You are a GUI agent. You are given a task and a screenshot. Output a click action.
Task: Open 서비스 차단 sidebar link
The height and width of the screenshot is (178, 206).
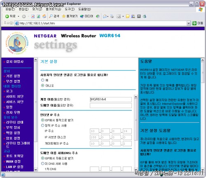click(x=15, y=102)
